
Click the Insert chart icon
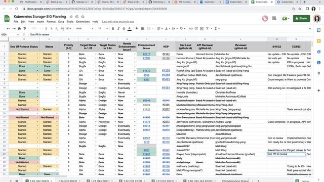201,28
